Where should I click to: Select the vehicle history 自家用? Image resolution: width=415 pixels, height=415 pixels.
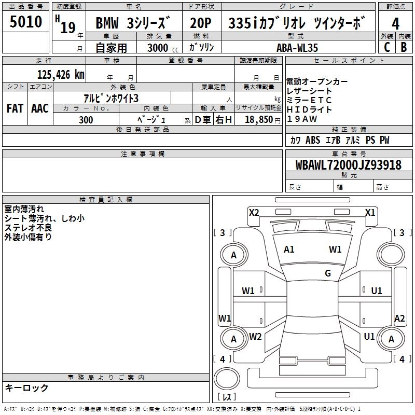(x=111, y=48)
